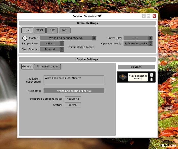The height and width of the screenshot is (149, 178).
Task: Close the Weiss Firewire IO window
Action: pos(154,16)
